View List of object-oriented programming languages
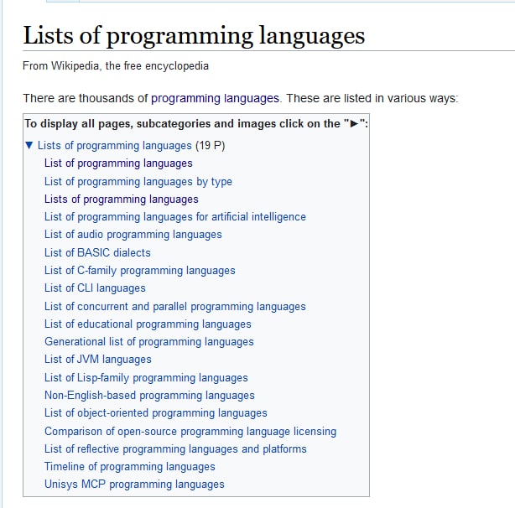Screen dimensions: 515x508 (156, 413)
